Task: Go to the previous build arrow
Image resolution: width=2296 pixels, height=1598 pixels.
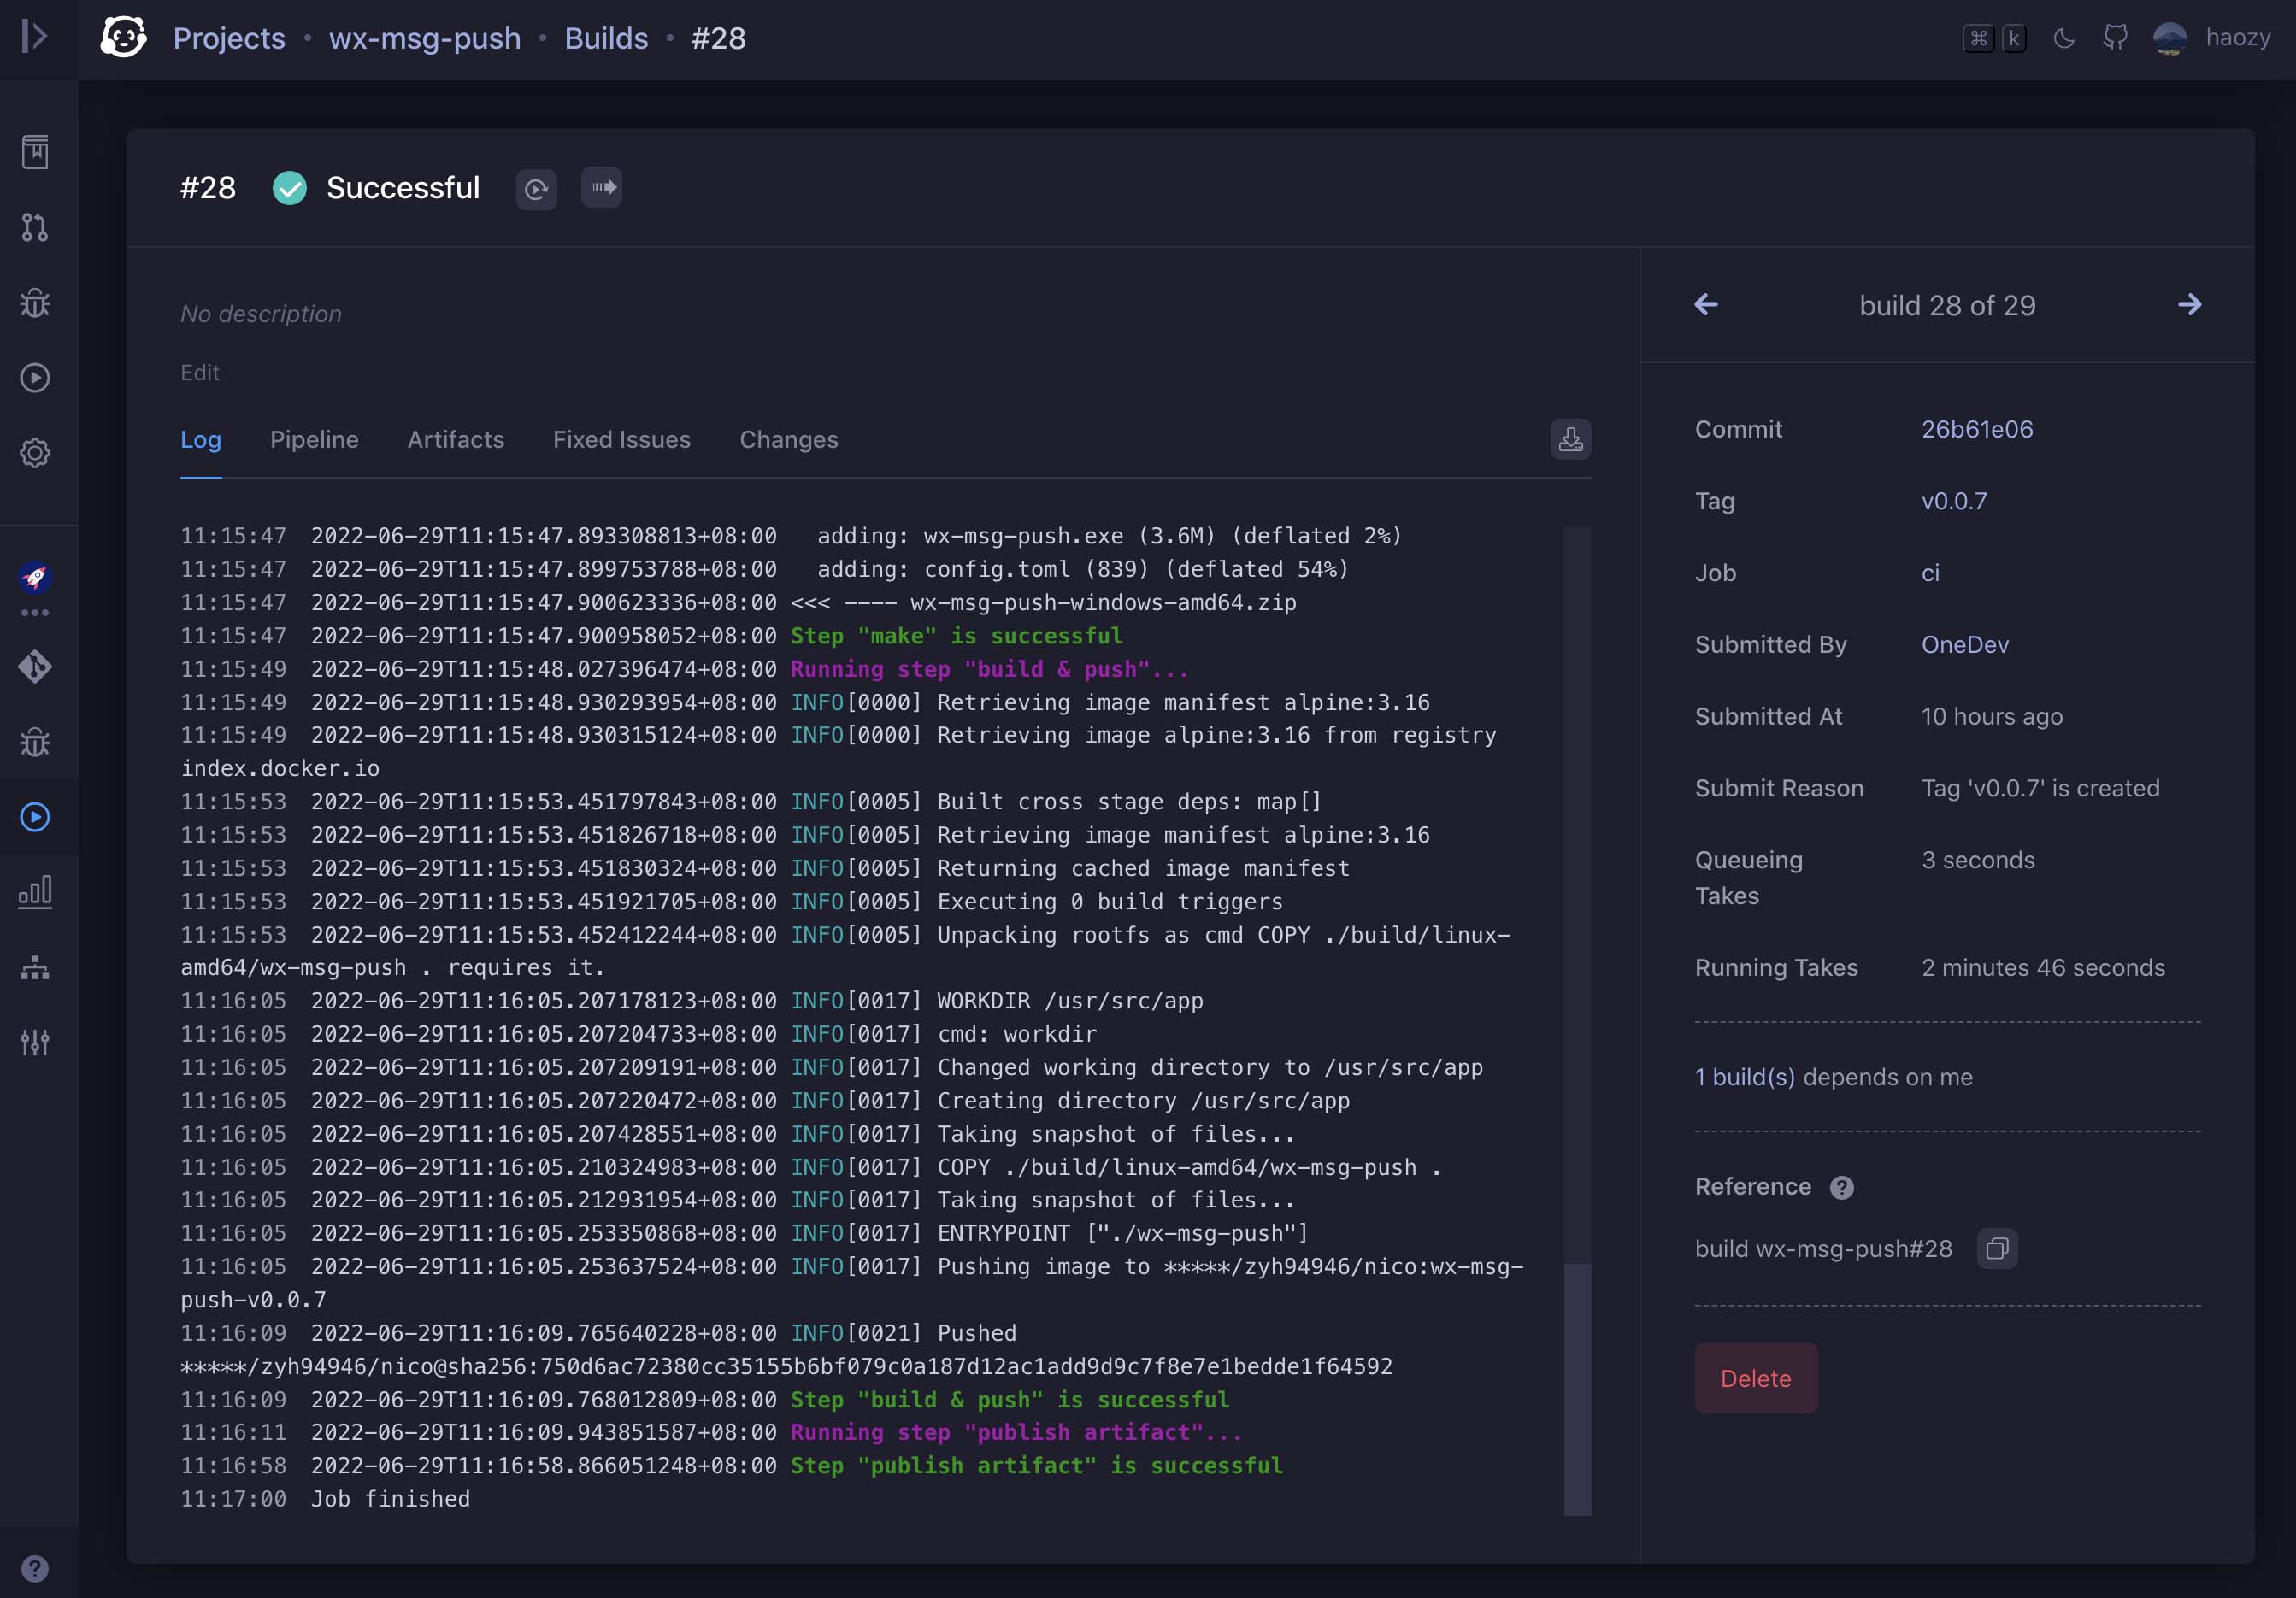Action: pos(1706,305)
